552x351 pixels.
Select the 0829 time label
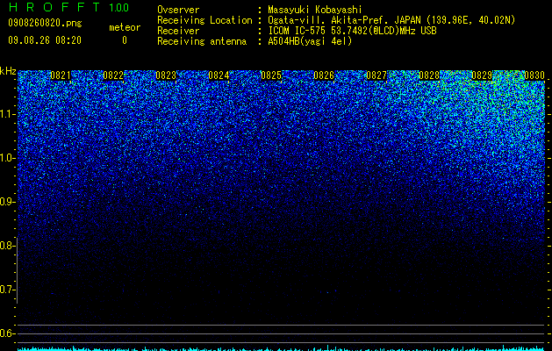pyautogui.click(x=481, y=75)
